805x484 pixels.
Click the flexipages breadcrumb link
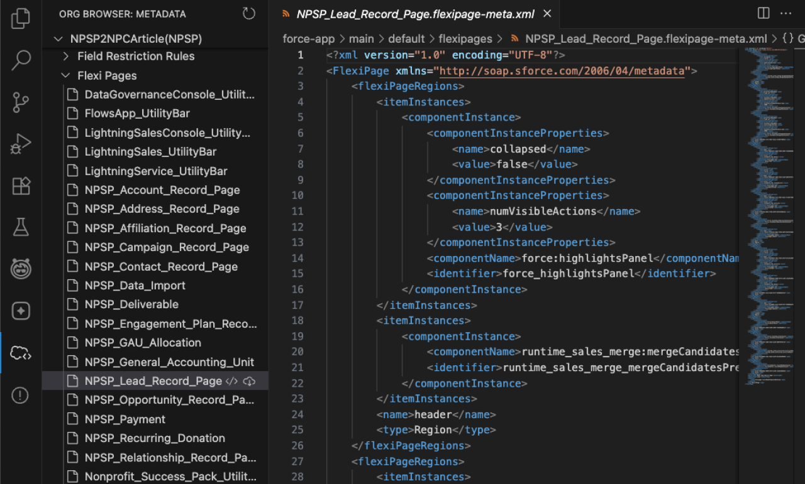coord(465,38)
